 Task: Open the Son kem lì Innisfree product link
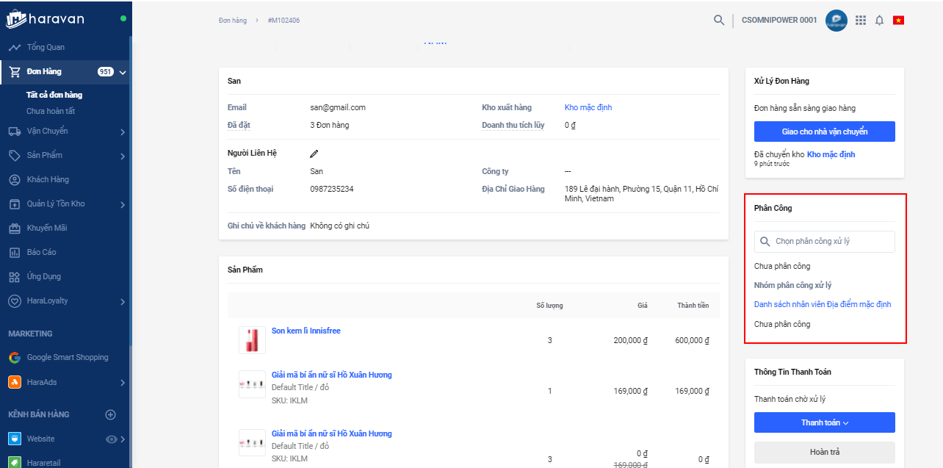point(306,331)
